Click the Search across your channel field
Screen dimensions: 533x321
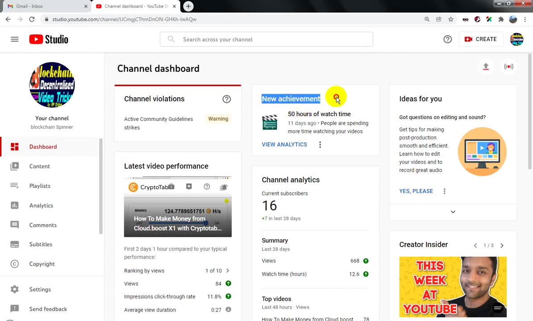click(266, 39)
